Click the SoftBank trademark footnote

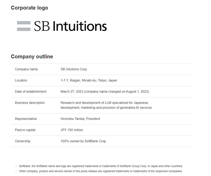101,166
